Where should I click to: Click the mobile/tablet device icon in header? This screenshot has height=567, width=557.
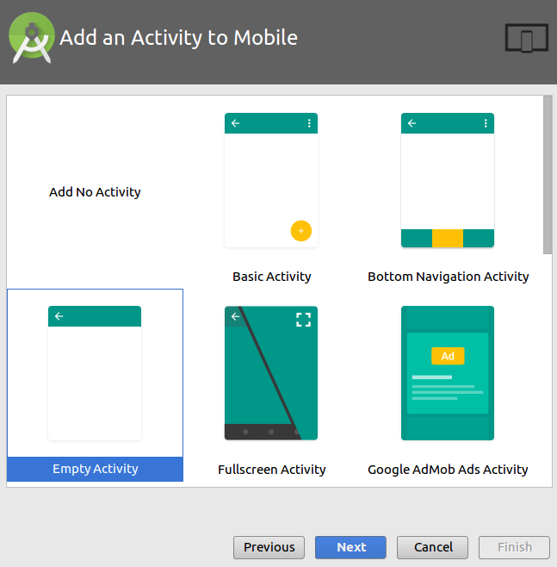pyautogui.click(x=526, y=39)
